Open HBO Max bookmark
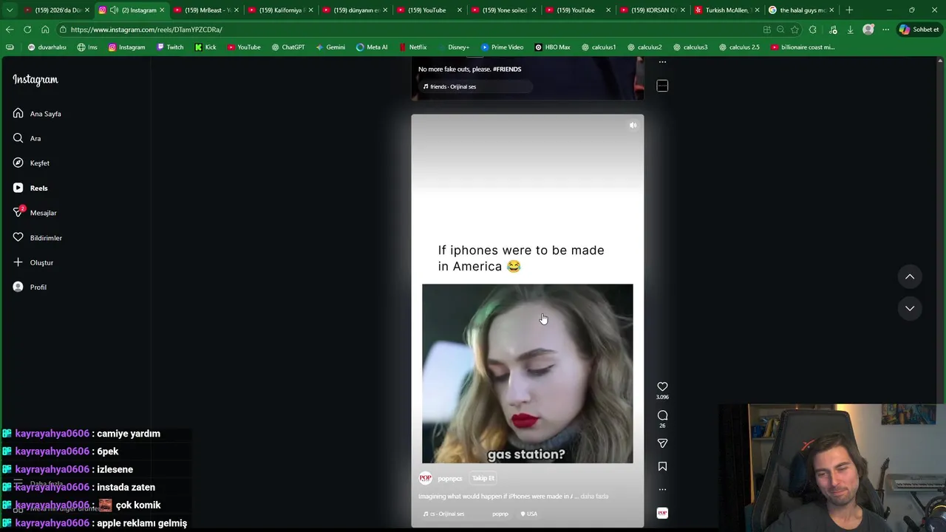The width and height of the screenshot is (946, 532). point(552,47)
